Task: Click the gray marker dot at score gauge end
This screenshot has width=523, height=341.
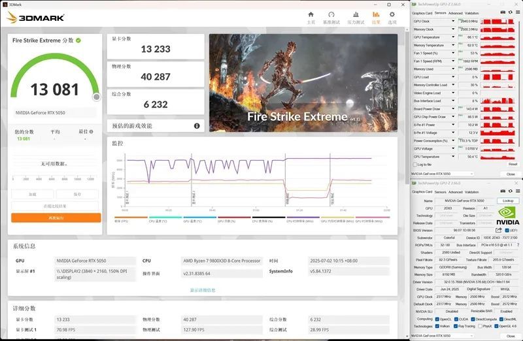Action: coord(96,97)
